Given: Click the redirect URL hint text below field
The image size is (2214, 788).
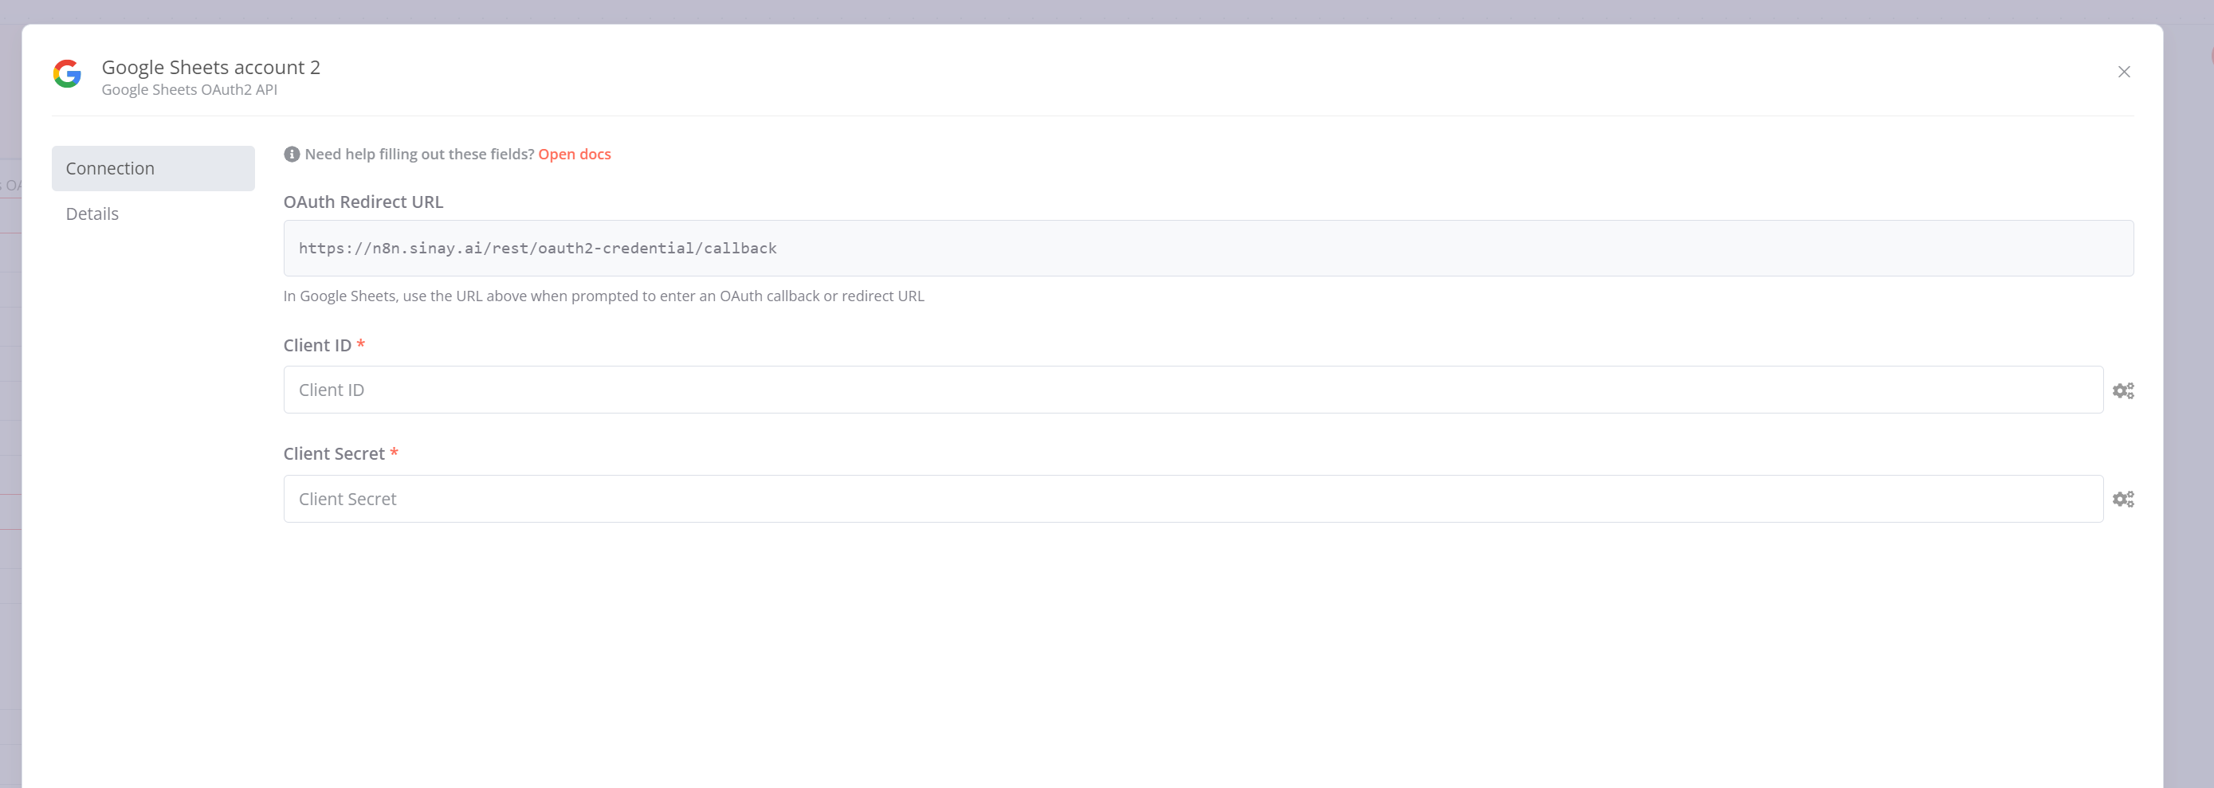Looking at the screenshot, I should pyautogui.click(x=604, y=296).
